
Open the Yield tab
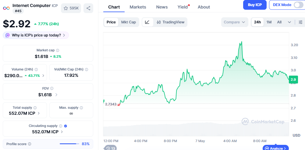click(x=183, y=7)
